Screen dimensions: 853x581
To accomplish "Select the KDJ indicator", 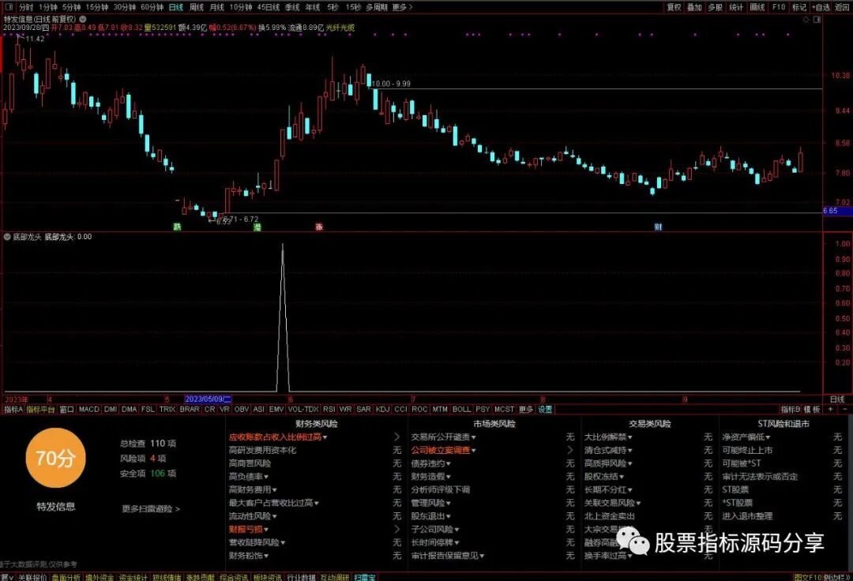I will coord(382,409).
